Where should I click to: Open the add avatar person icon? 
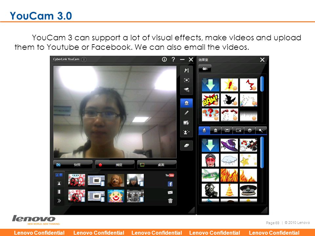point(186,132)
